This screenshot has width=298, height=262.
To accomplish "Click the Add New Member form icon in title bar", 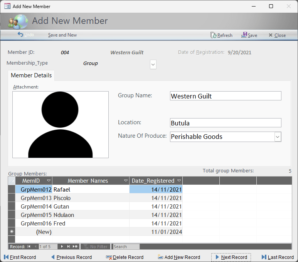I will pos(7,6).
